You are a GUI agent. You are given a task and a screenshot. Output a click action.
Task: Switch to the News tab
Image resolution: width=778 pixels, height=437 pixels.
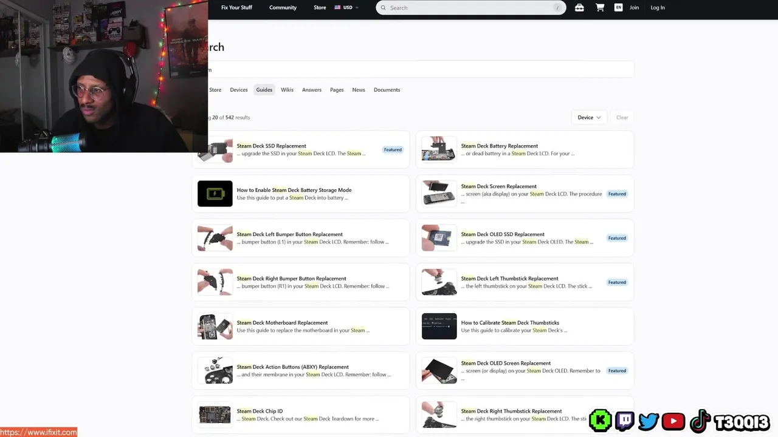(359, 90)
